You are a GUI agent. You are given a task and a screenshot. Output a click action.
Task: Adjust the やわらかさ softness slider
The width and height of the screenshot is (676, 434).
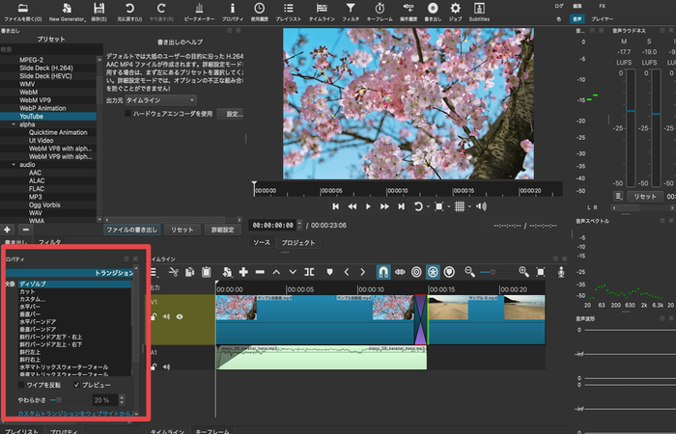(x=59, y=399)
